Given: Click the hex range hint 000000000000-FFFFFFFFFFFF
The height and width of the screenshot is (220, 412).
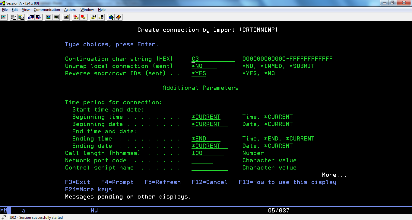Looking at the screenshot, I should pos(287,59).
